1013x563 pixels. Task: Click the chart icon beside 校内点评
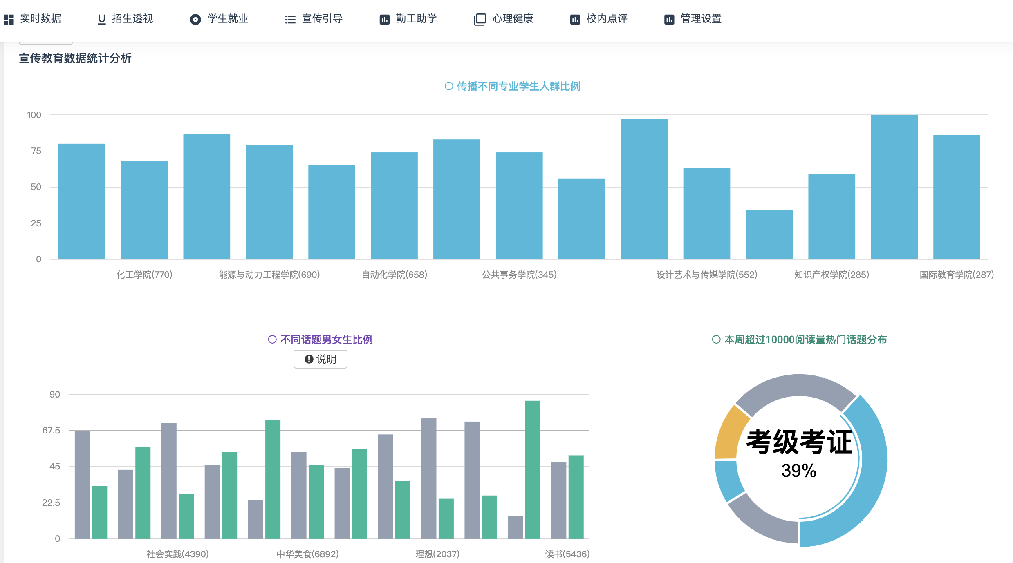(575, 19)
